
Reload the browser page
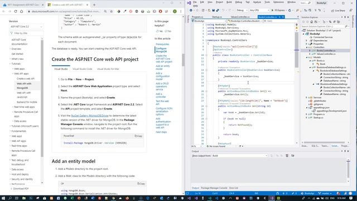[16, 11]
